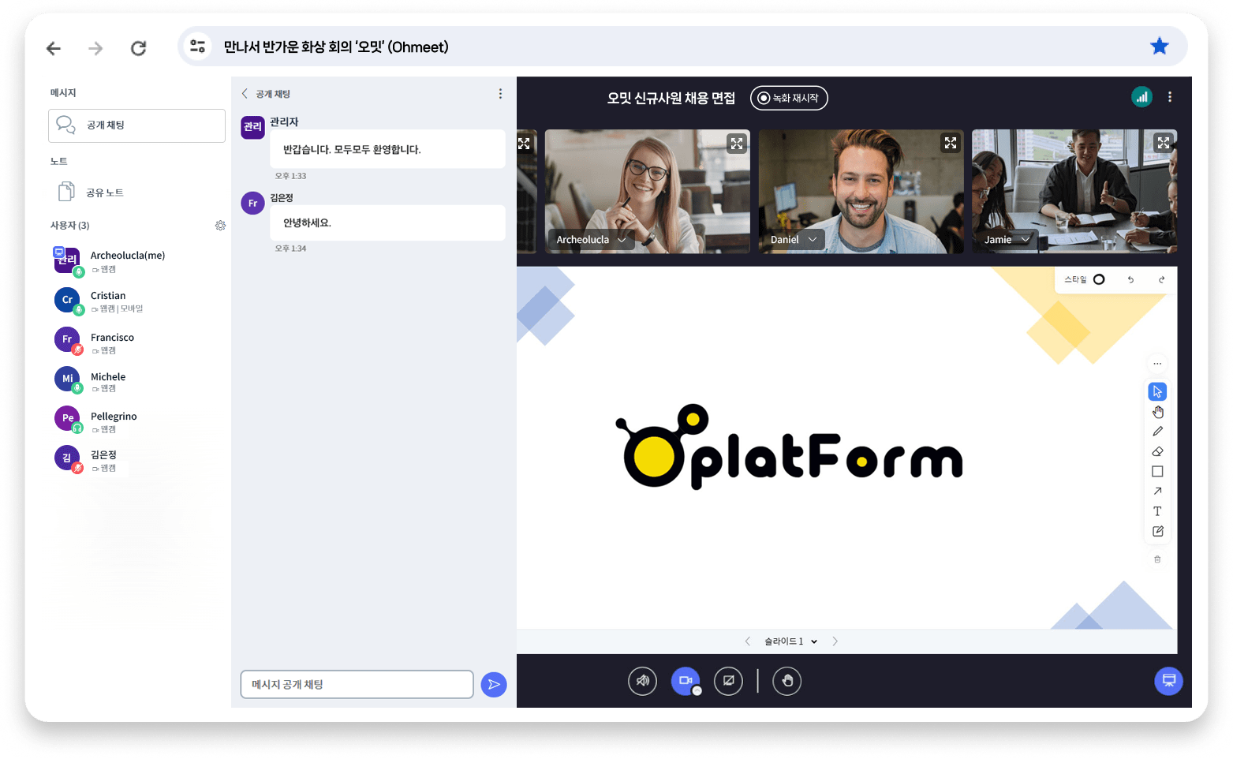Screen dimensions: 1233x759
Task: Raise hand using the hand button
Action: coord(787,681)
